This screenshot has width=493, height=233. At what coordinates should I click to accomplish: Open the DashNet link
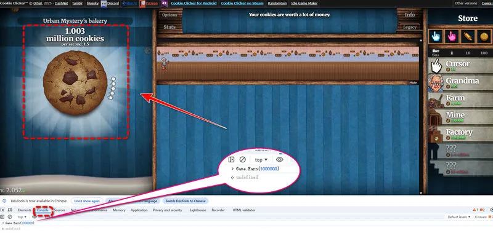point(62,4)
